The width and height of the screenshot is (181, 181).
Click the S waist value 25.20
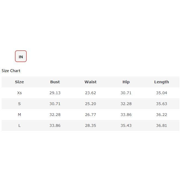[90, 104]
